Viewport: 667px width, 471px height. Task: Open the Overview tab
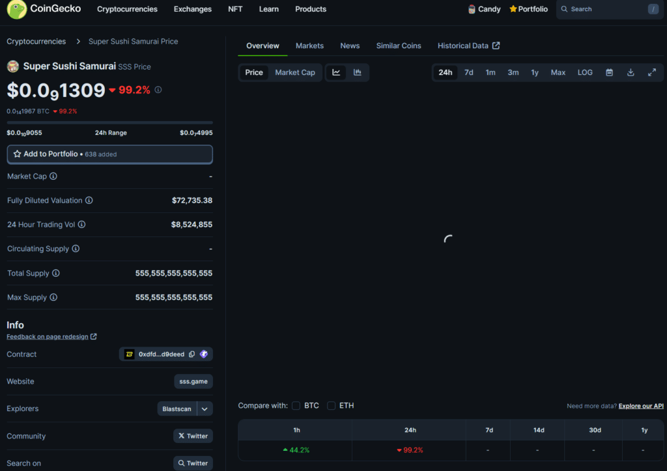(x=263, y=46)
